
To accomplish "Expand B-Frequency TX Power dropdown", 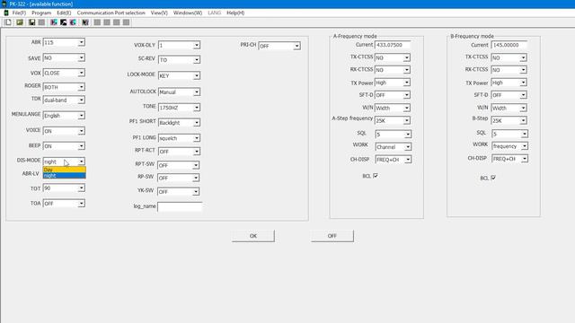I will (x=523, y=83).
